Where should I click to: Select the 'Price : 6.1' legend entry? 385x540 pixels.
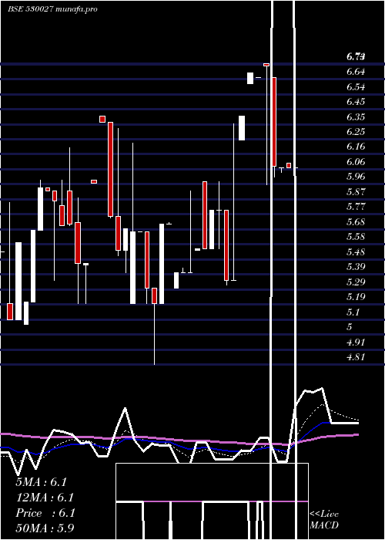(x=45, y=513)
